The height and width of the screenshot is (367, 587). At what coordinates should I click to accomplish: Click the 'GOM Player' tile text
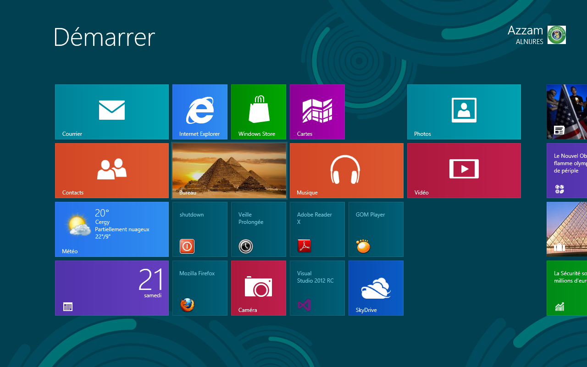[x=371, y=215]
